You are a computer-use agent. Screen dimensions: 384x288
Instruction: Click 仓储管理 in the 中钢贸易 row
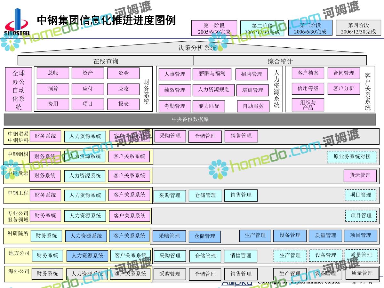(x=205, y=136)
